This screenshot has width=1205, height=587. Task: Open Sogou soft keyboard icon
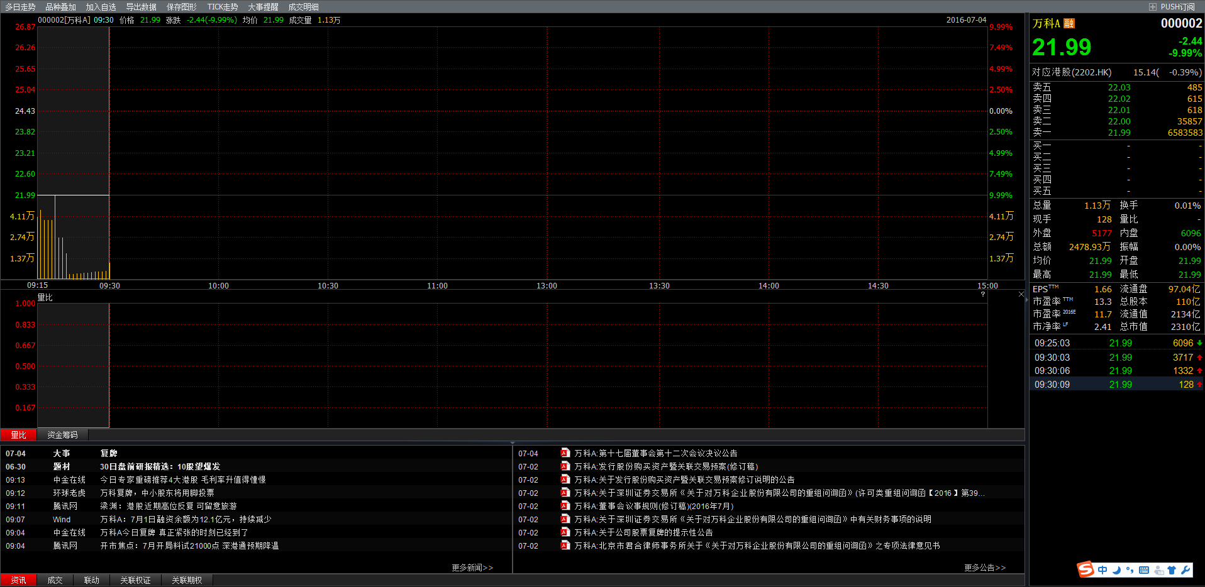[1144, 570]
